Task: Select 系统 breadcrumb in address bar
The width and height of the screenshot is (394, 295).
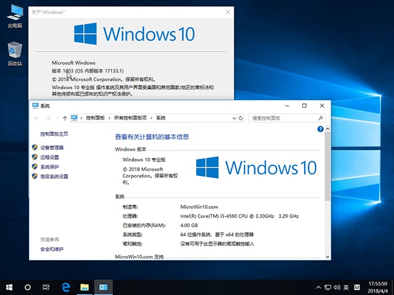Action: 161,118
